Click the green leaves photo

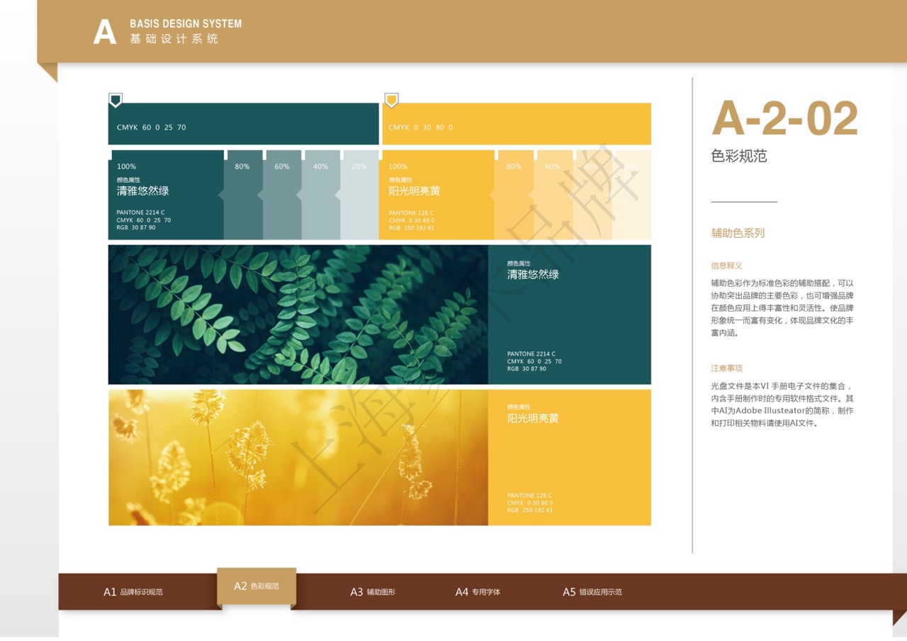pyautogui.click(x=298, y=314)
